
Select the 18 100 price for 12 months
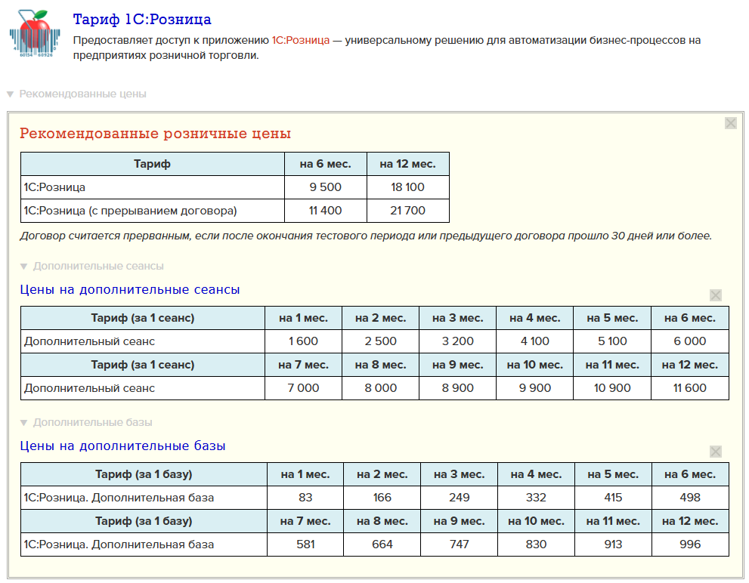click(x=408, y=187)
